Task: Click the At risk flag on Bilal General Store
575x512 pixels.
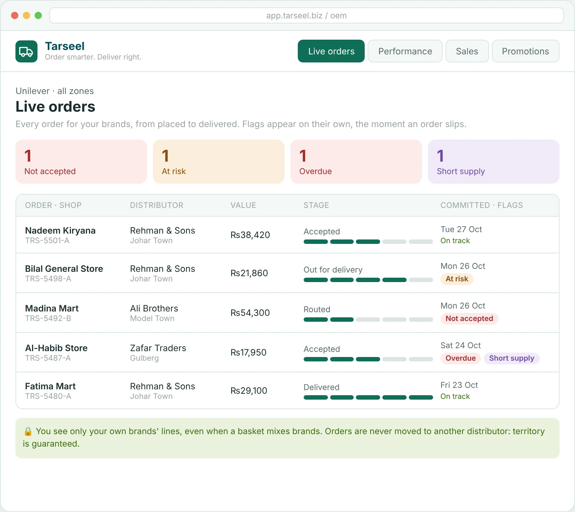Action: click(x=457, y=279)
